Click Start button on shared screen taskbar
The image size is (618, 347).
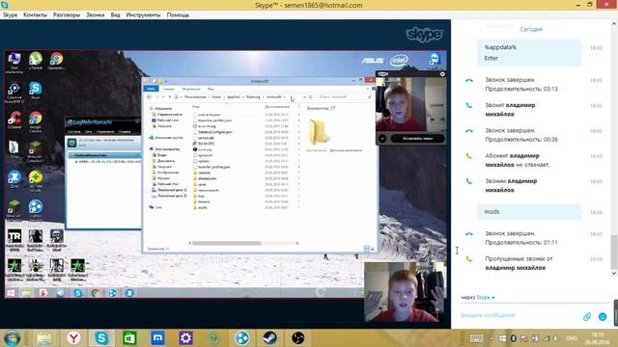(x=11, y=293)
